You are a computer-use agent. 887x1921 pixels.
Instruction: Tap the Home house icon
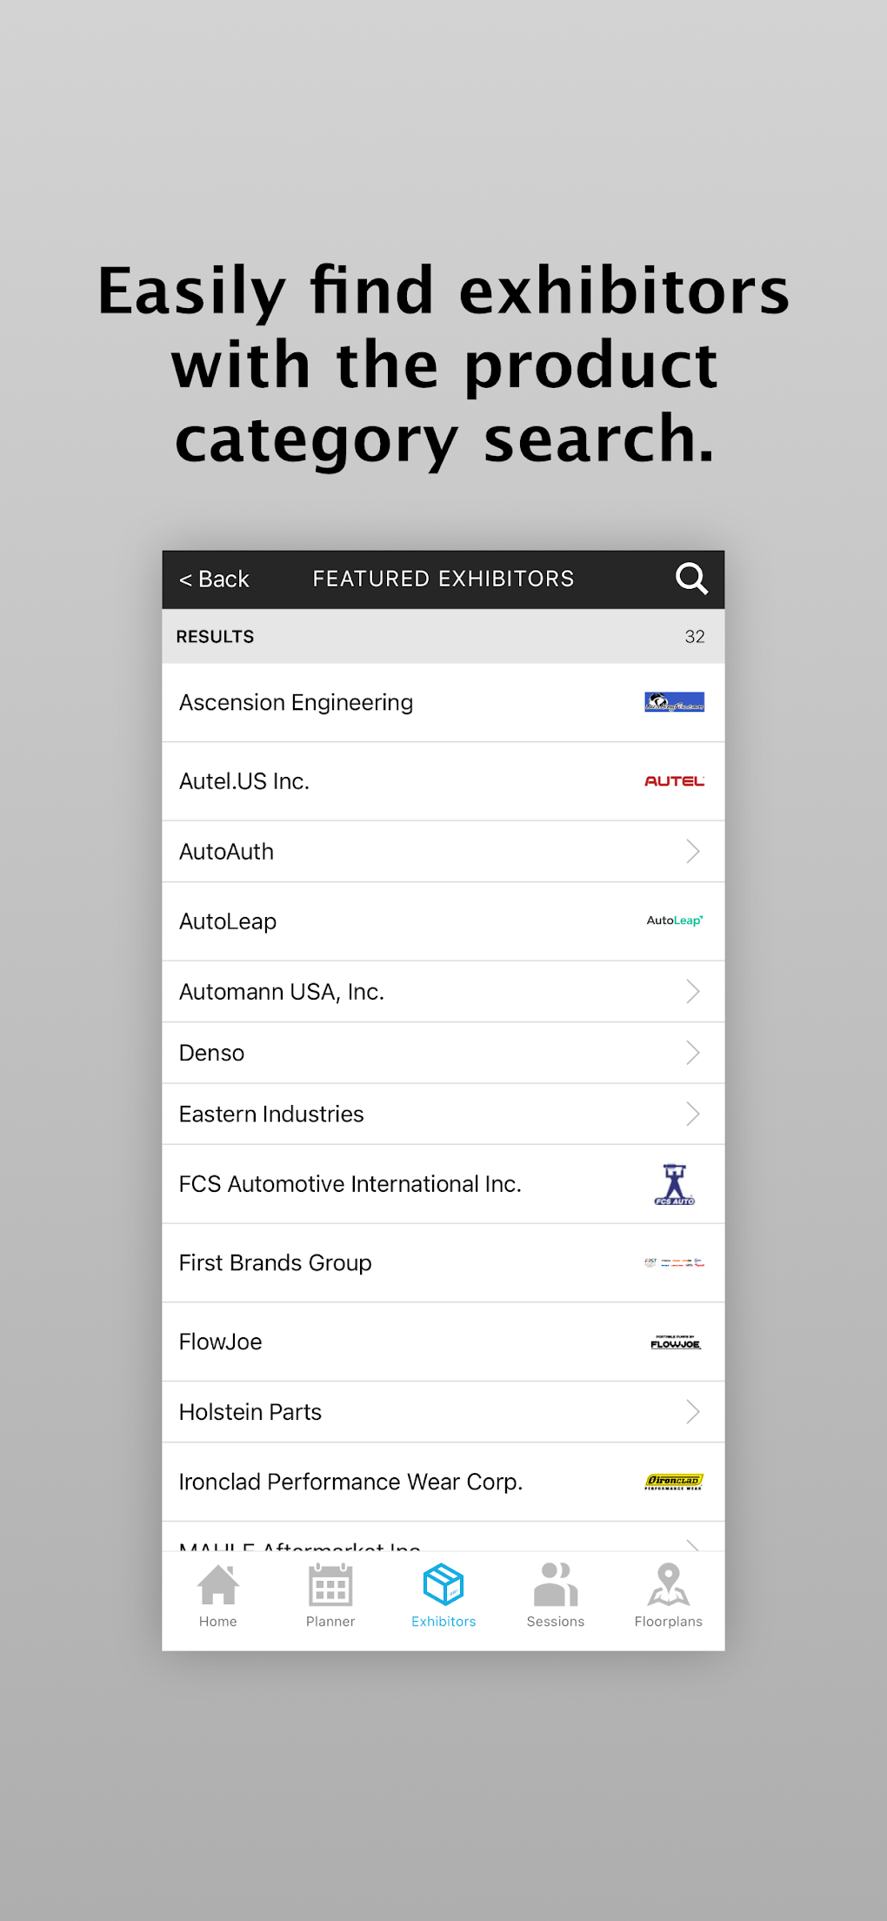coord(218,1585)
